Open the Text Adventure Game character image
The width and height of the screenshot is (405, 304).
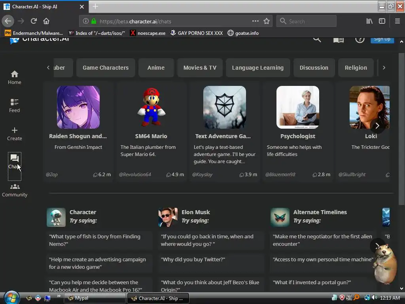coord(225,107)
